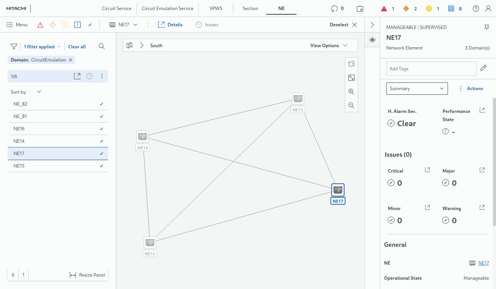The image size is (496, 289).
Task: Click the right panel vertical scrollbar
Action: tap(494, 162)
